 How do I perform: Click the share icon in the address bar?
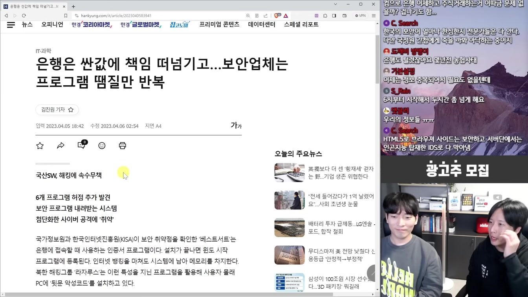(x=266, y=16)
